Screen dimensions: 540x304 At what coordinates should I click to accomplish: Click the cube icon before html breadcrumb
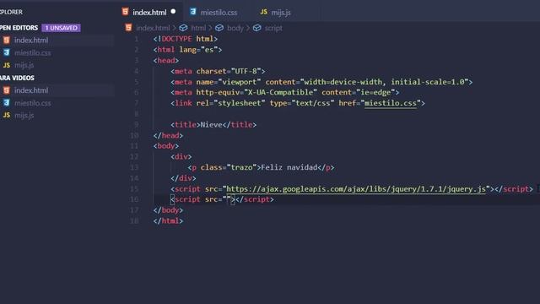coord(184,28)
